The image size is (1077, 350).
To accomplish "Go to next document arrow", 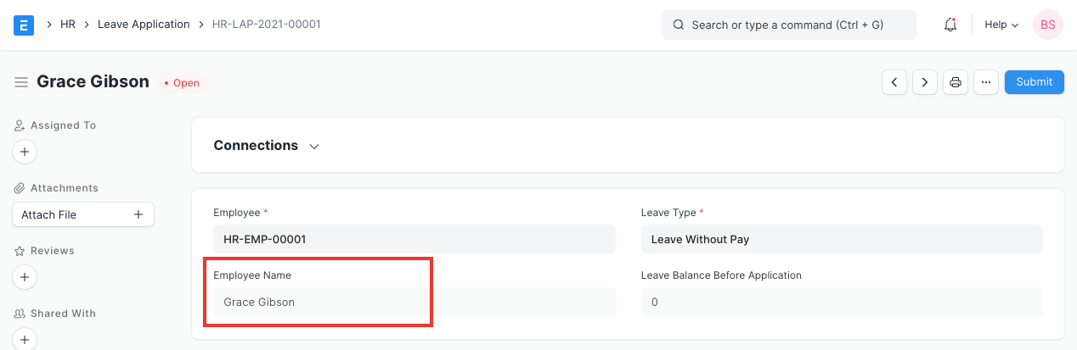I will (925, 82).
